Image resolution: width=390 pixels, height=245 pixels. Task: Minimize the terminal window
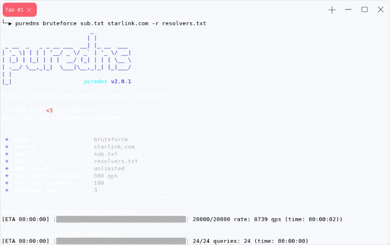click(348, 9)
